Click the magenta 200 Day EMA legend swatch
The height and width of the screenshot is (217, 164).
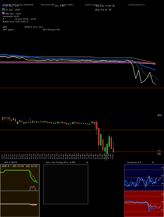pyautogui.click(x=3, y=13)
